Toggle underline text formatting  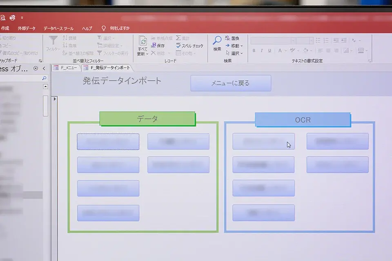[269, 51]
